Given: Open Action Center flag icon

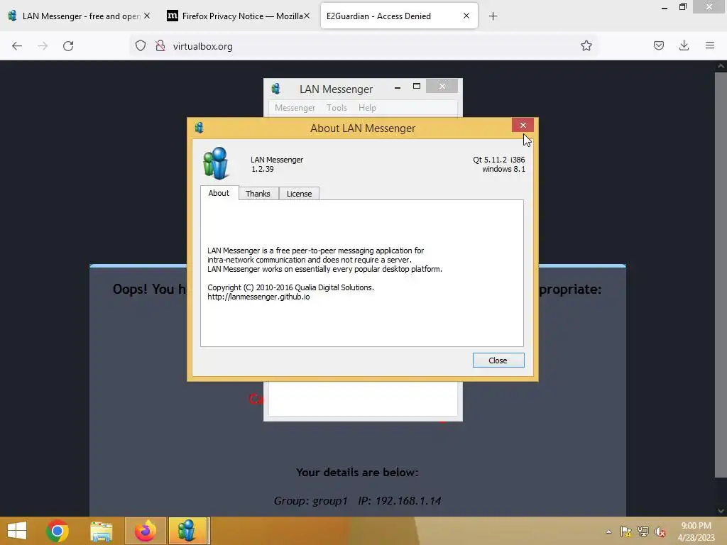Looking at the screenshot, I should click(x=626, y=532).
